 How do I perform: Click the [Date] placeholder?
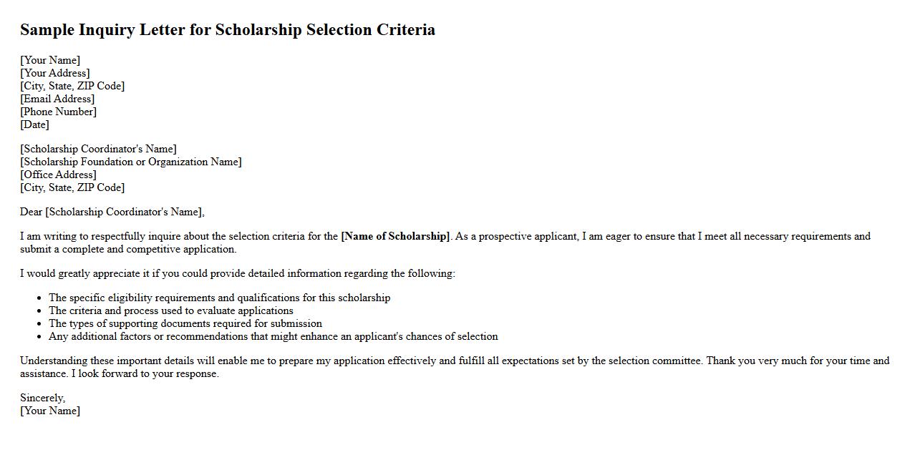(x=34, y=124)
